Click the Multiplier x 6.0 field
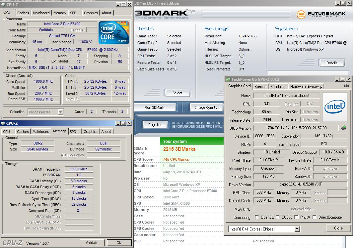This screenshot has width=353, height=248. pos(43,87)
